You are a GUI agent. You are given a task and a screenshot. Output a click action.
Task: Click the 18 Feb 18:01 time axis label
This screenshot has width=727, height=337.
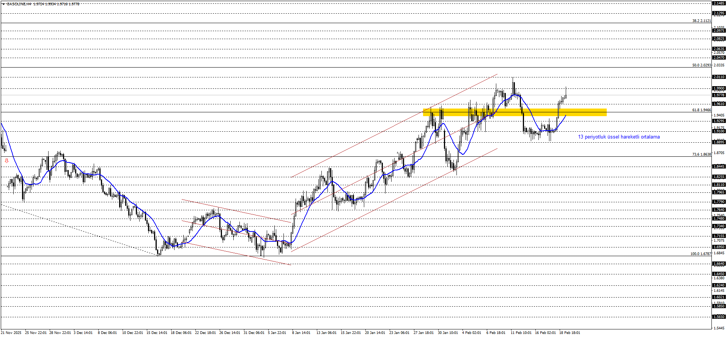coord(570,333)
